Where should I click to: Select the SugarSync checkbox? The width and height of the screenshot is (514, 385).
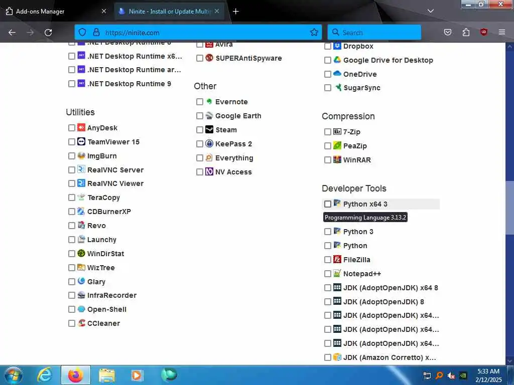coord(327,88)
